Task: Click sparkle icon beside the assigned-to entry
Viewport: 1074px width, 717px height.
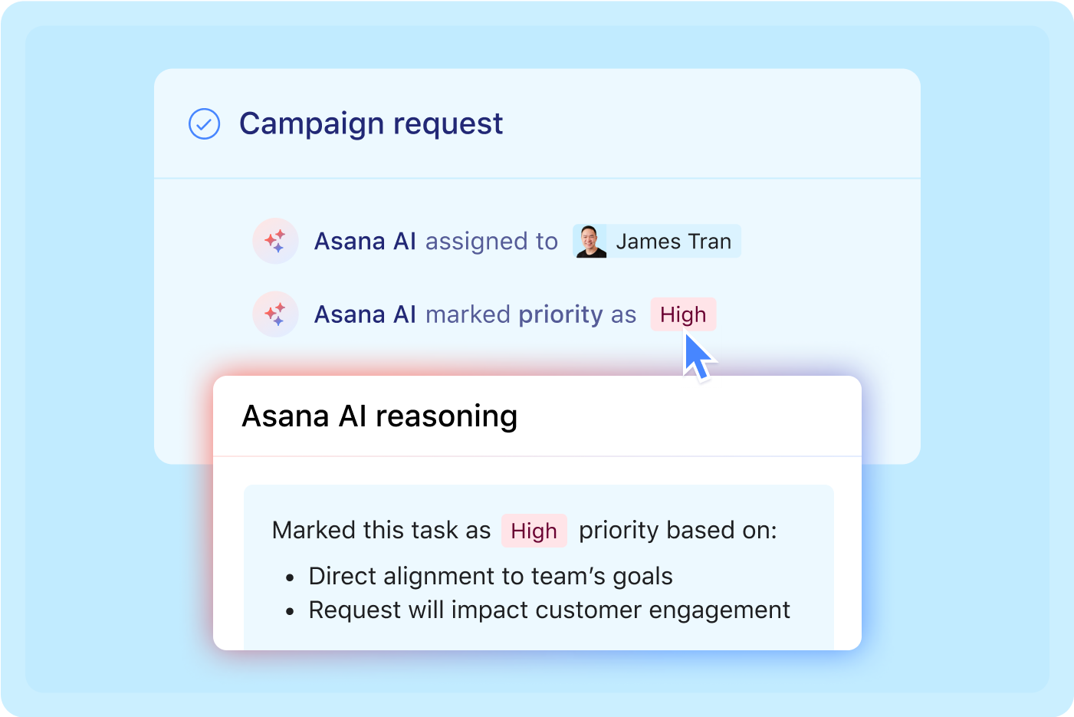Action: 275,241
